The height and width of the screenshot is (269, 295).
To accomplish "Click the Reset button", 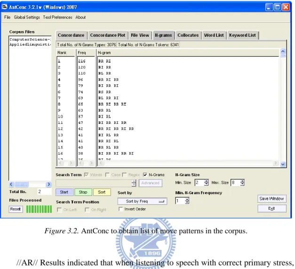I will tap(16, 209).
